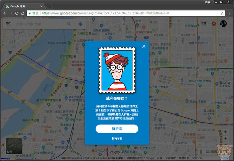Click the 大稻埕公園 park label
234x161 pixels.
pos(84,33)
